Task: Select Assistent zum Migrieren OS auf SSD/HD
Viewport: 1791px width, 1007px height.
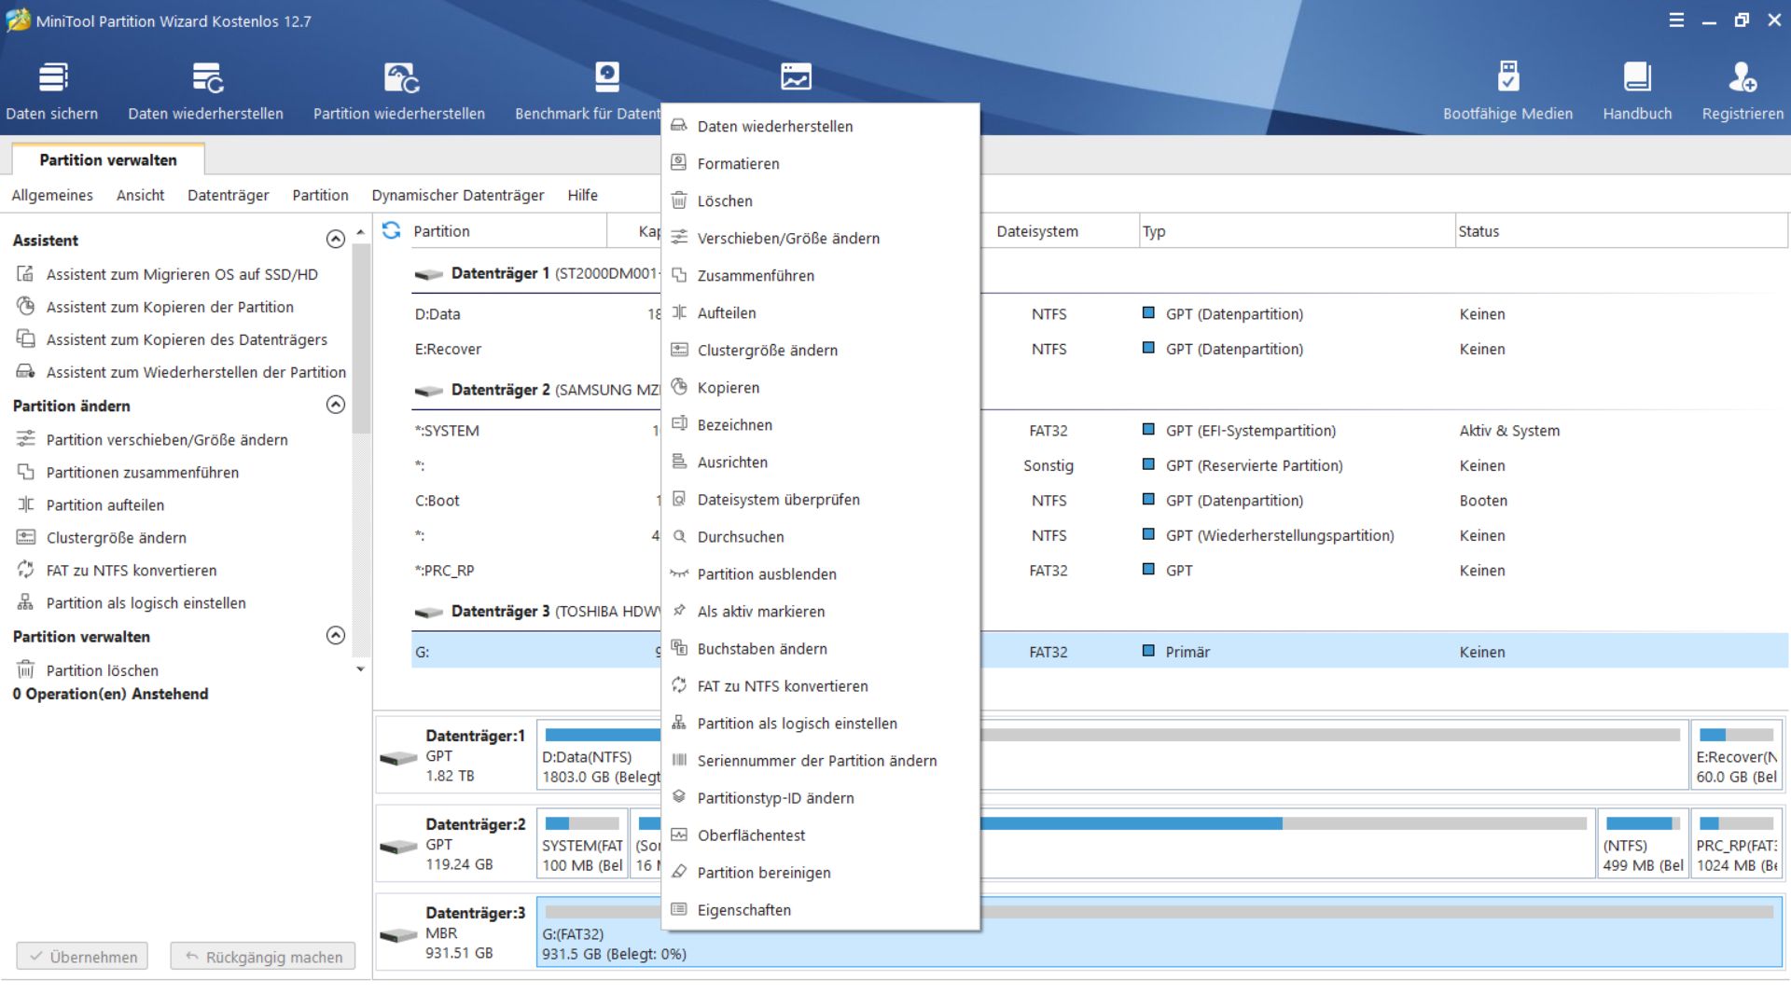Action: click(182, 274)
